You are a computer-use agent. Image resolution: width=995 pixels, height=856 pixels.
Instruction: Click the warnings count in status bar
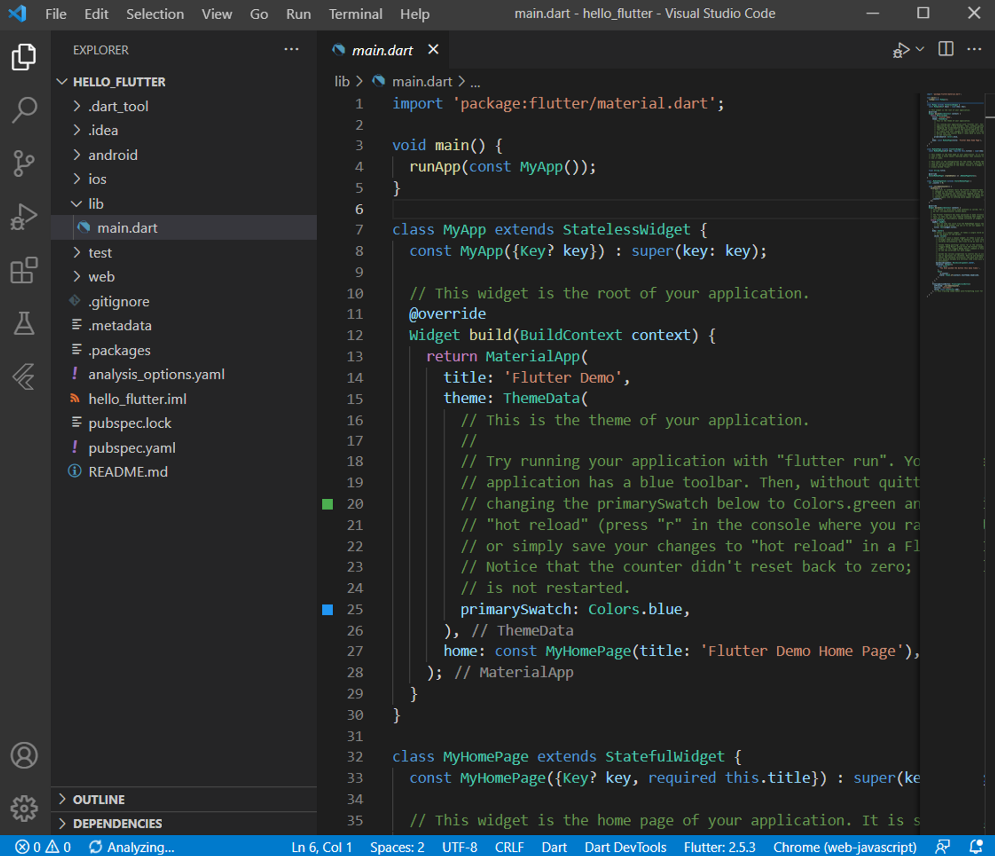click(x=58, y=847)
